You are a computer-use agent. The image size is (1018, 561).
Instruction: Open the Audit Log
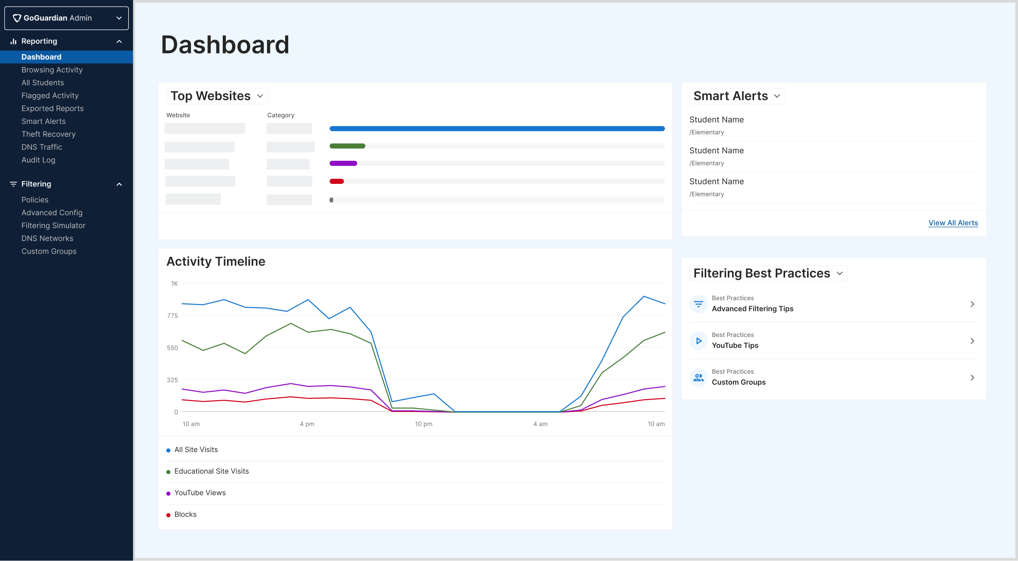tap(38, 160)
